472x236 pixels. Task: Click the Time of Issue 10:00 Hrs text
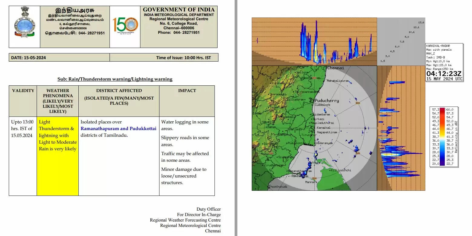coord(183,58)
